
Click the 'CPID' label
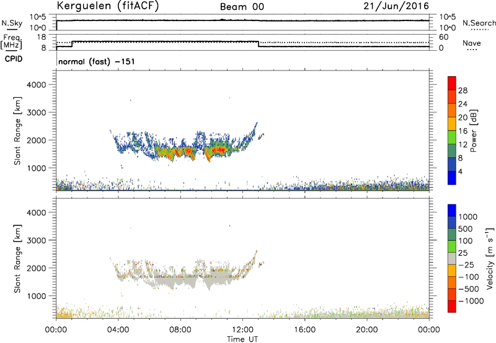(14, 59)
